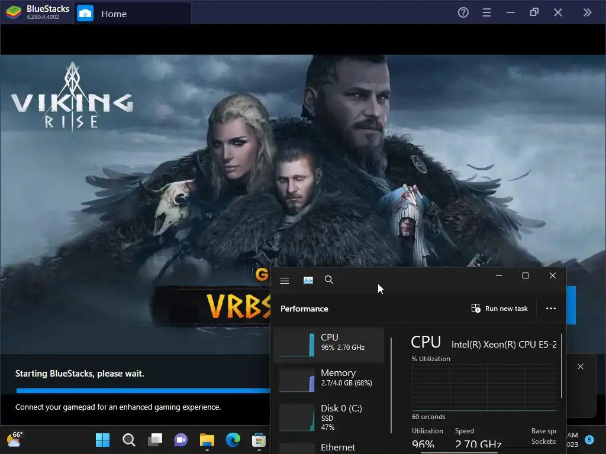Open Microsoft Store from taskbar

click(259, 440)
